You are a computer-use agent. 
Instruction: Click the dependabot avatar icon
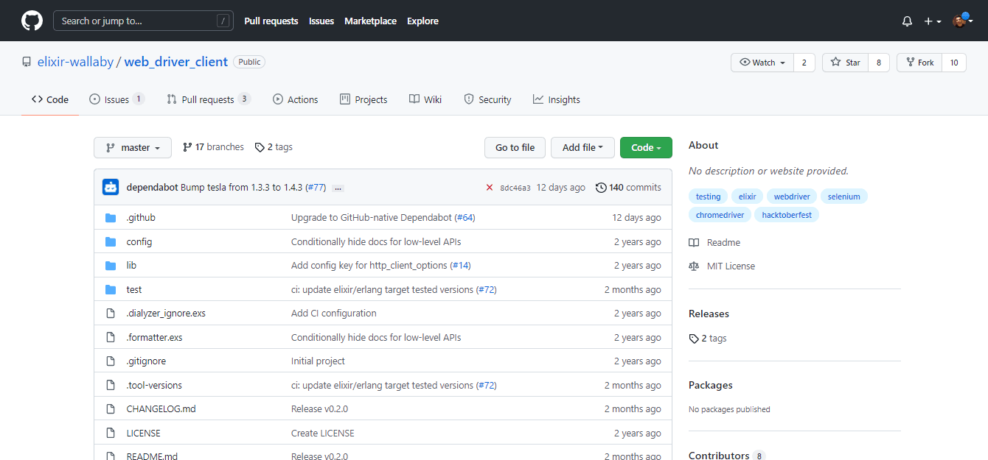(111, 187)
